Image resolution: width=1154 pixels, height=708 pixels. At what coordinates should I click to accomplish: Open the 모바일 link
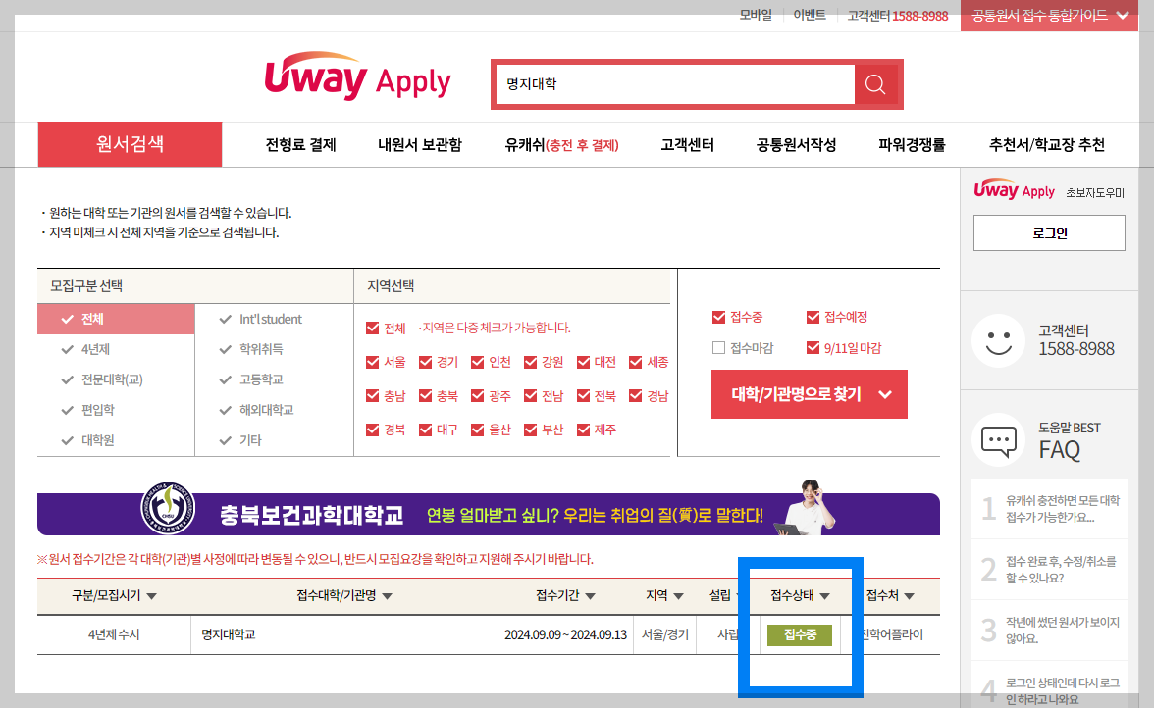pos(756,16)
